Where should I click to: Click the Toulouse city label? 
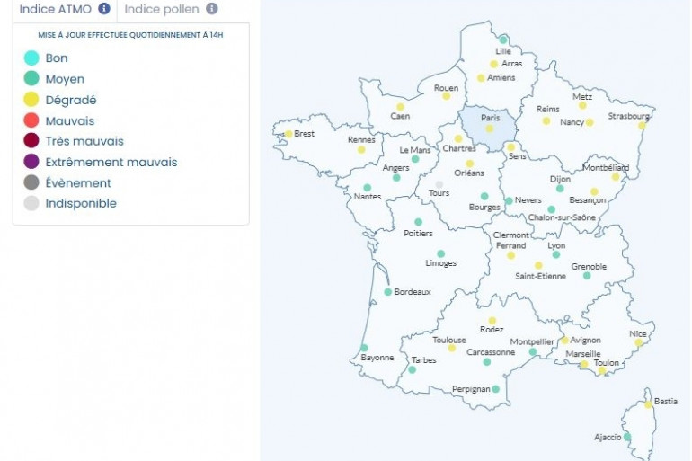[x=449, y=340]
